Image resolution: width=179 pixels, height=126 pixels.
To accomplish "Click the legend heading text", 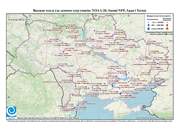I will click(x=159, y=16).
